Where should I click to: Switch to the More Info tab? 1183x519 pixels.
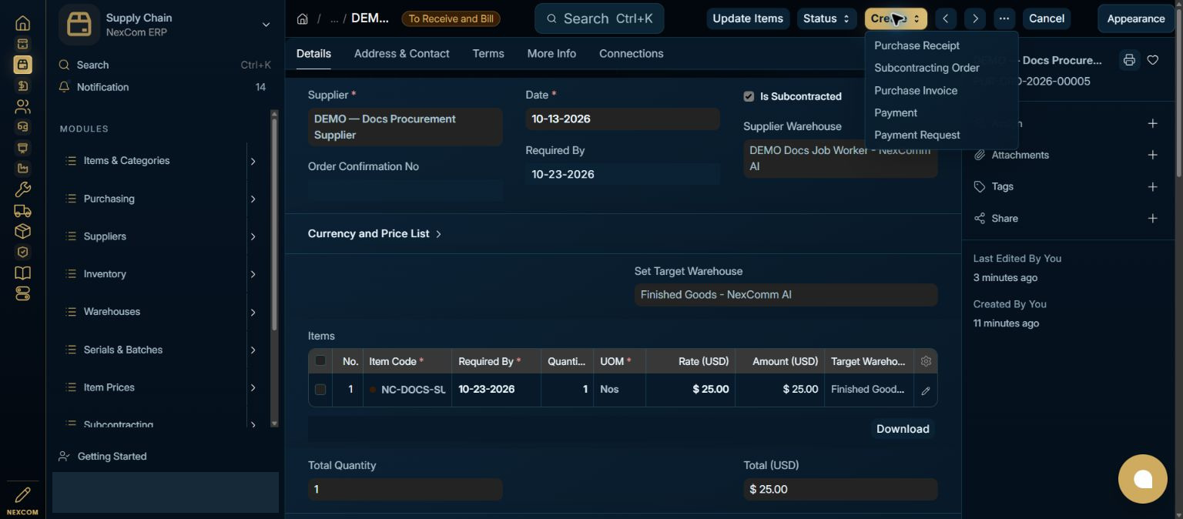(x=551, y=54)
